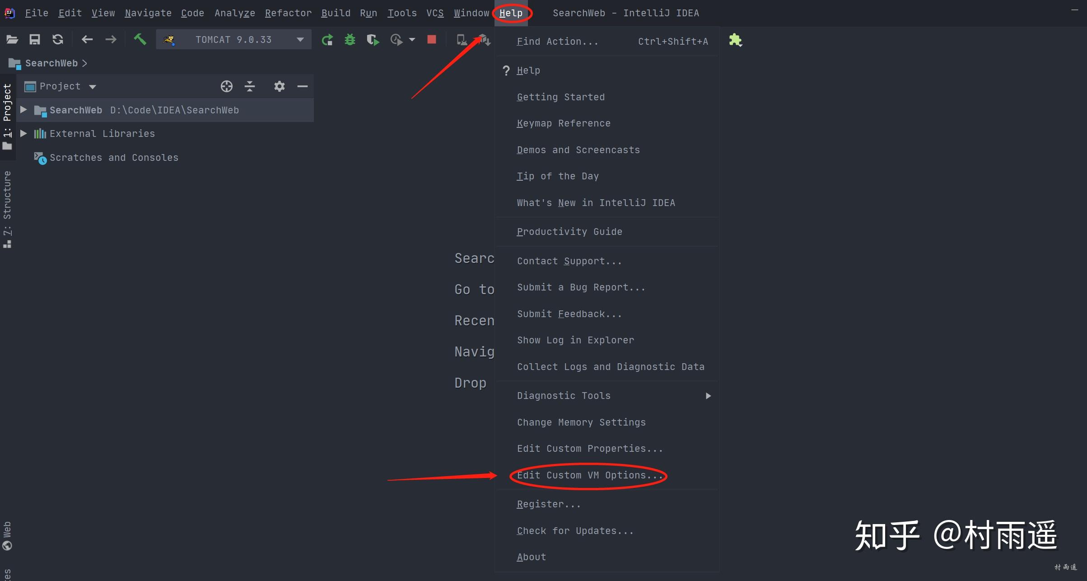Stop the running application

[x=431, y=40]
